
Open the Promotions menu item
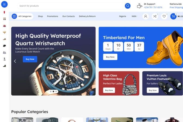[x=53, y=16]
